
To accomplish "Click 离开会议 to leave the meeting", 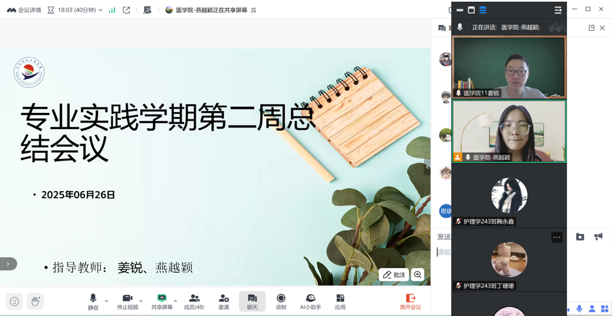I will (410, 301).
